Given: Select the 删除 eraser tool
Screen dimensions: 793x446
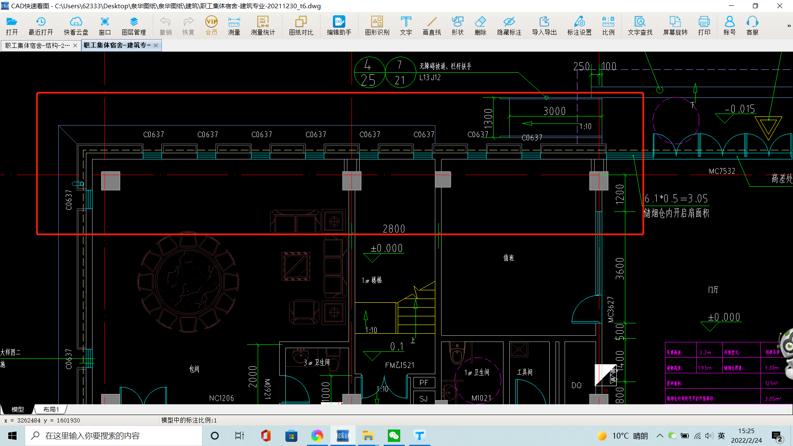Looking at the screenshot, I should [x=480, y=26].
